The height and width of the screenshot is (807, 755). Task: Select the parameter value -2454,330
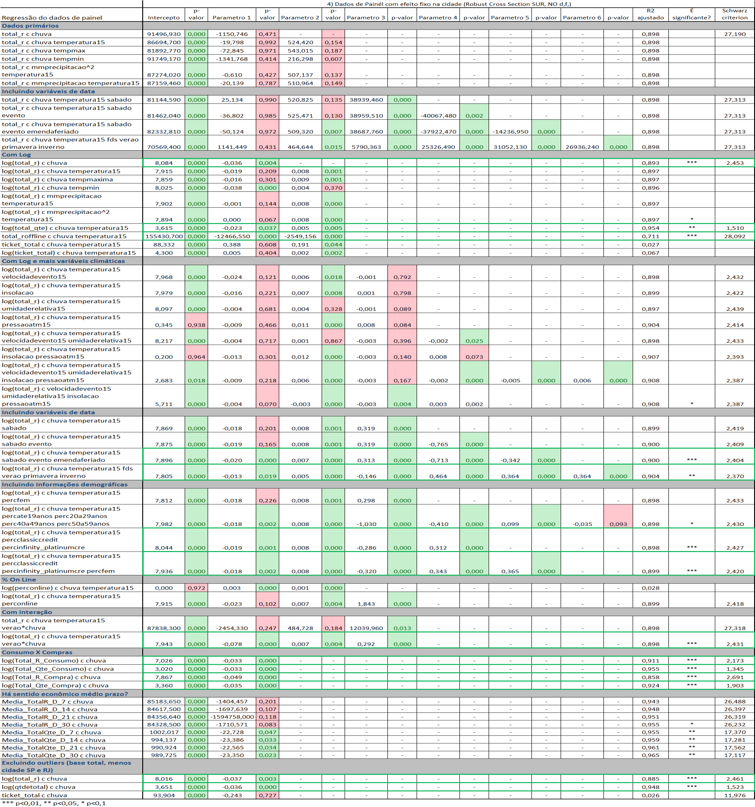point(231,628)
